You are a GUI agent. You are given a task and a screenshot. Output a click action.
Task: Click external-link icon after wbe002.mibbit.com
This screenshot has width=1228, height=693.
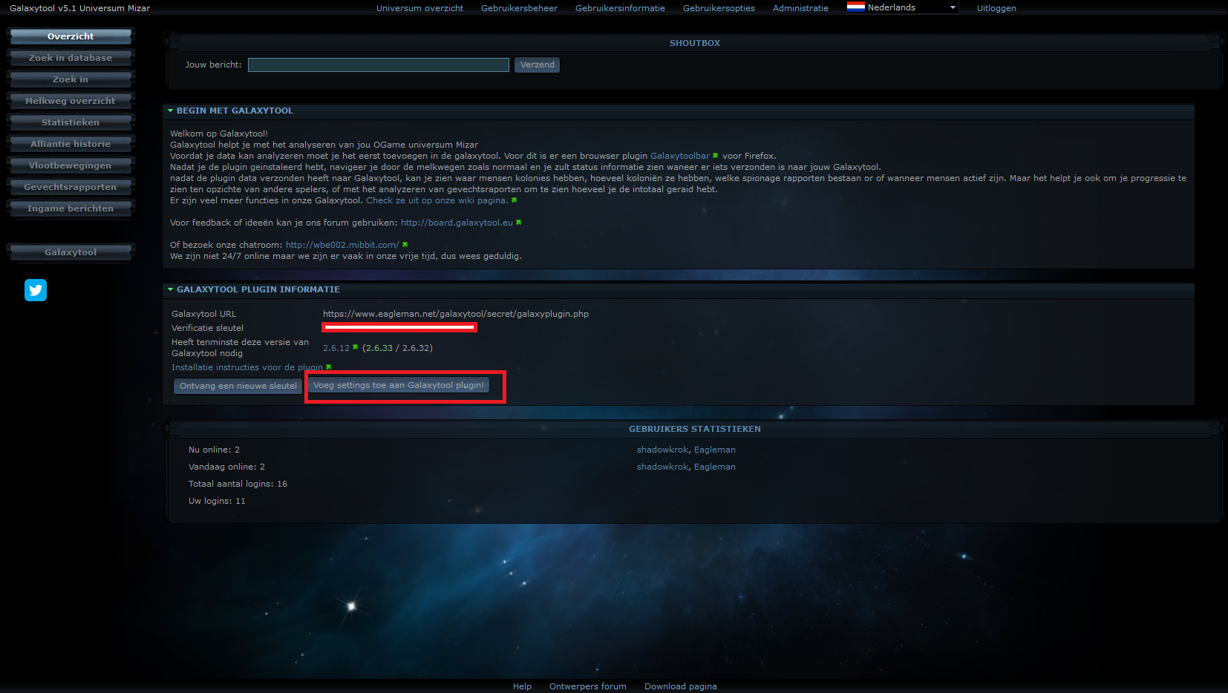(x=405, y=245)
